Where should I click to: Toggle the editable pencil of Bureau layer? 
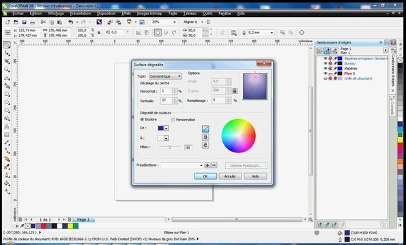[x=335, y=63]
